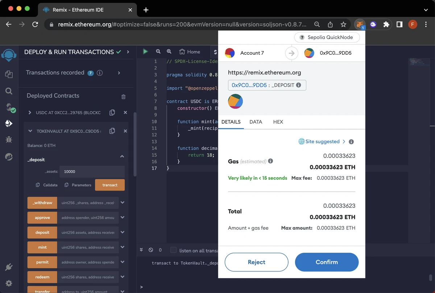Confirm the MetaMask transaction

(x=327, y=262)
